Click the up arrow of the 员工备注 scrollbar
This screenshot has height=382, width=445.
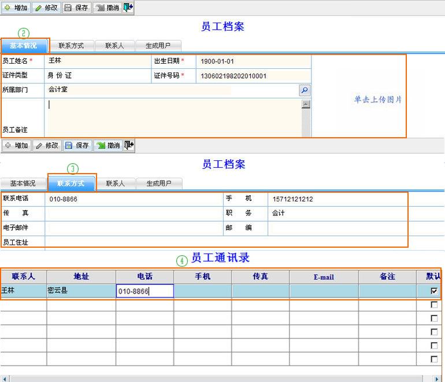306,105
